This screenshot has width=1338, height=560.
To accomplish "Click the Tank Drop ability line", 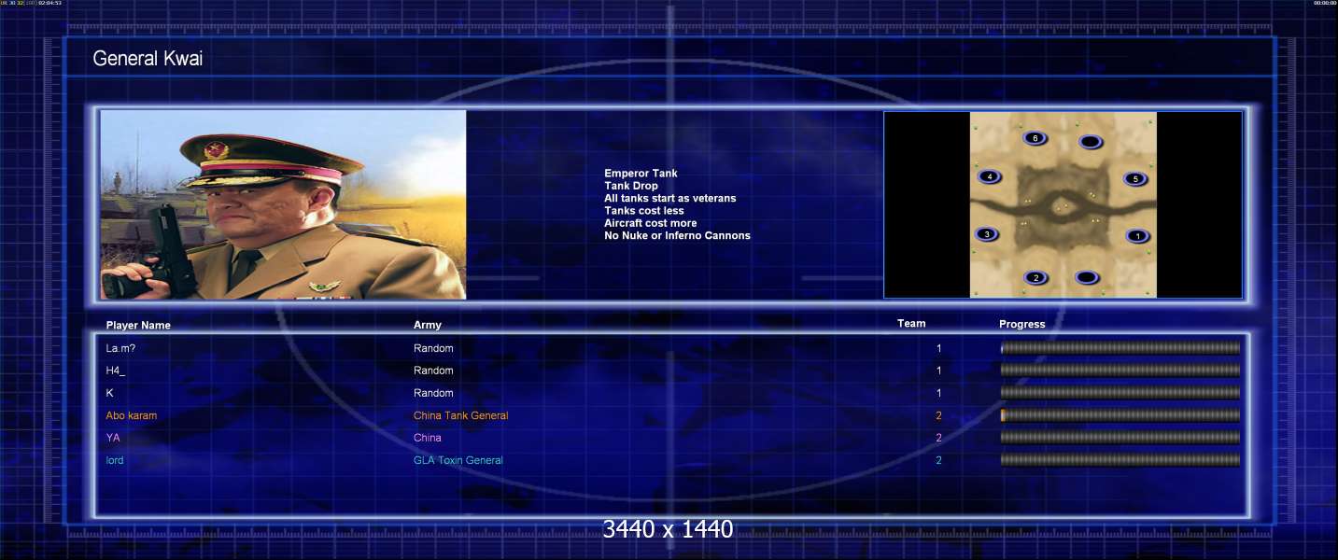I will (631, 186).
